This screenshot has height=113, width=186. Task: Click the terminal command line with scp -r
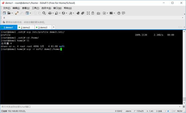[31, 49]
